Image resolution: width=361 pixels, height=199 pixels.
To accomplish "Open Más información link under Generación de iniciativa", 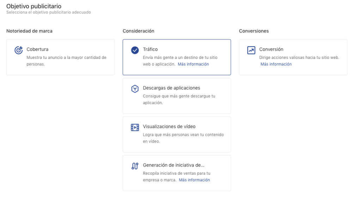I will tap(194, 180).
